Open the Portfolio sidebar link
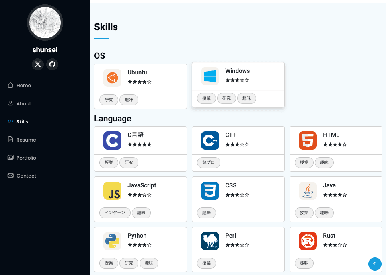Image resolution: width=386 pixels, height=275 pixels. pos(26,158)
